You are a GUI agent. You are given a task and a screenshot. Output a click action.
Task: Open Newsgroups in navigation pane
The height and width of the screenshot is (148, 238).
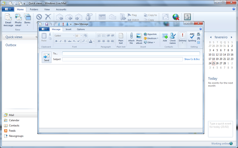coord(16,136)
